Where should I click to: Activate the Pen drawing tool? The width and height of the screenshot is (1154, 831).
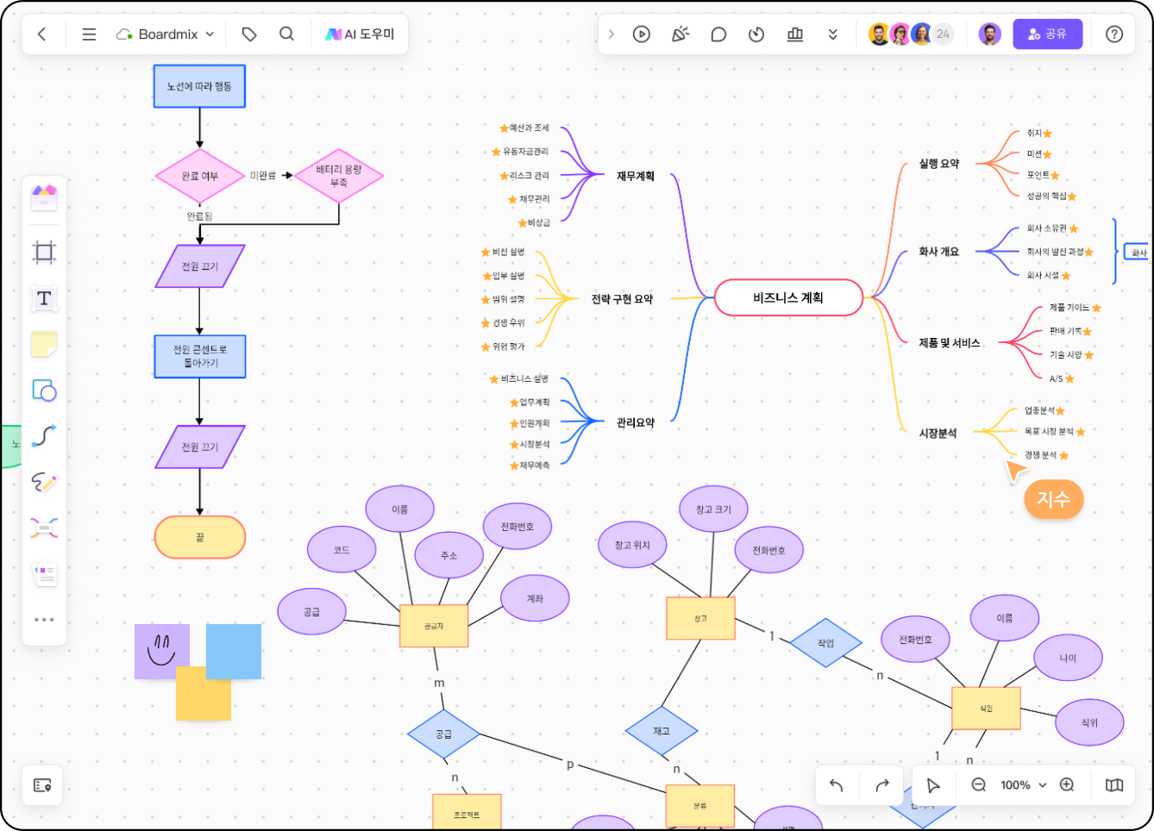(x=44, y=482)
